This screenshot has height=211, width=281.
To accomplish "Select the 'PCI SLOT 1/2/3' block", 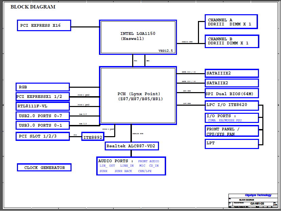I will 43,136.
